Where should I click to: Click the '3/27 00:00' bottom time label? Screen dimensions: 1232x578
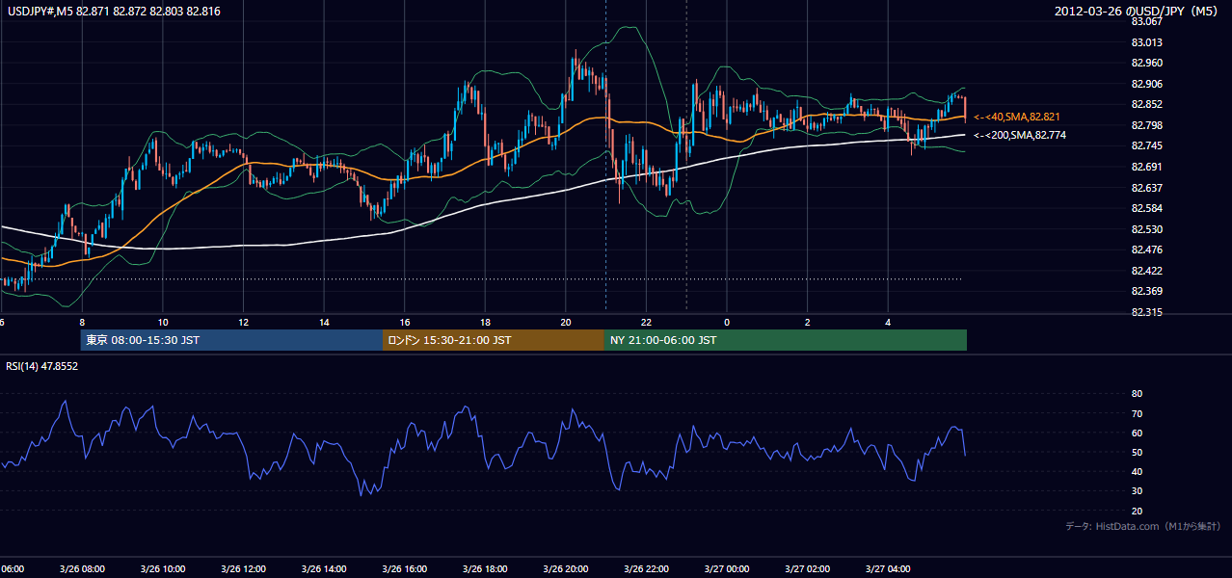(727, 569)
